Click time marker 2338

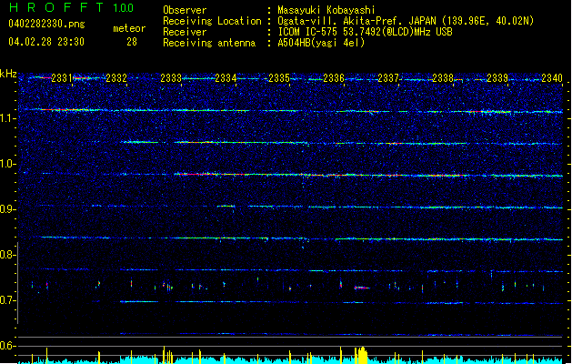click(x=443, y=77)
